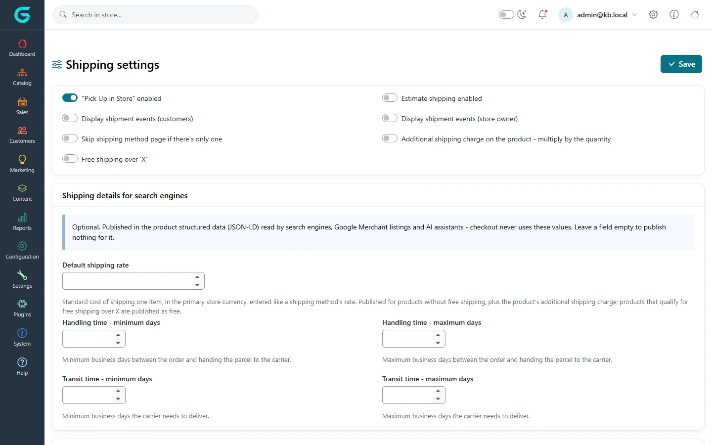
Task: Click the top bar settings gear icon
Action: coord(653,15)
